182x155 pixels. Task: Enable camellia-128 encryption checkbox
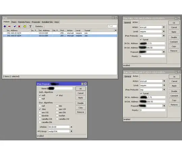(40, 119)
